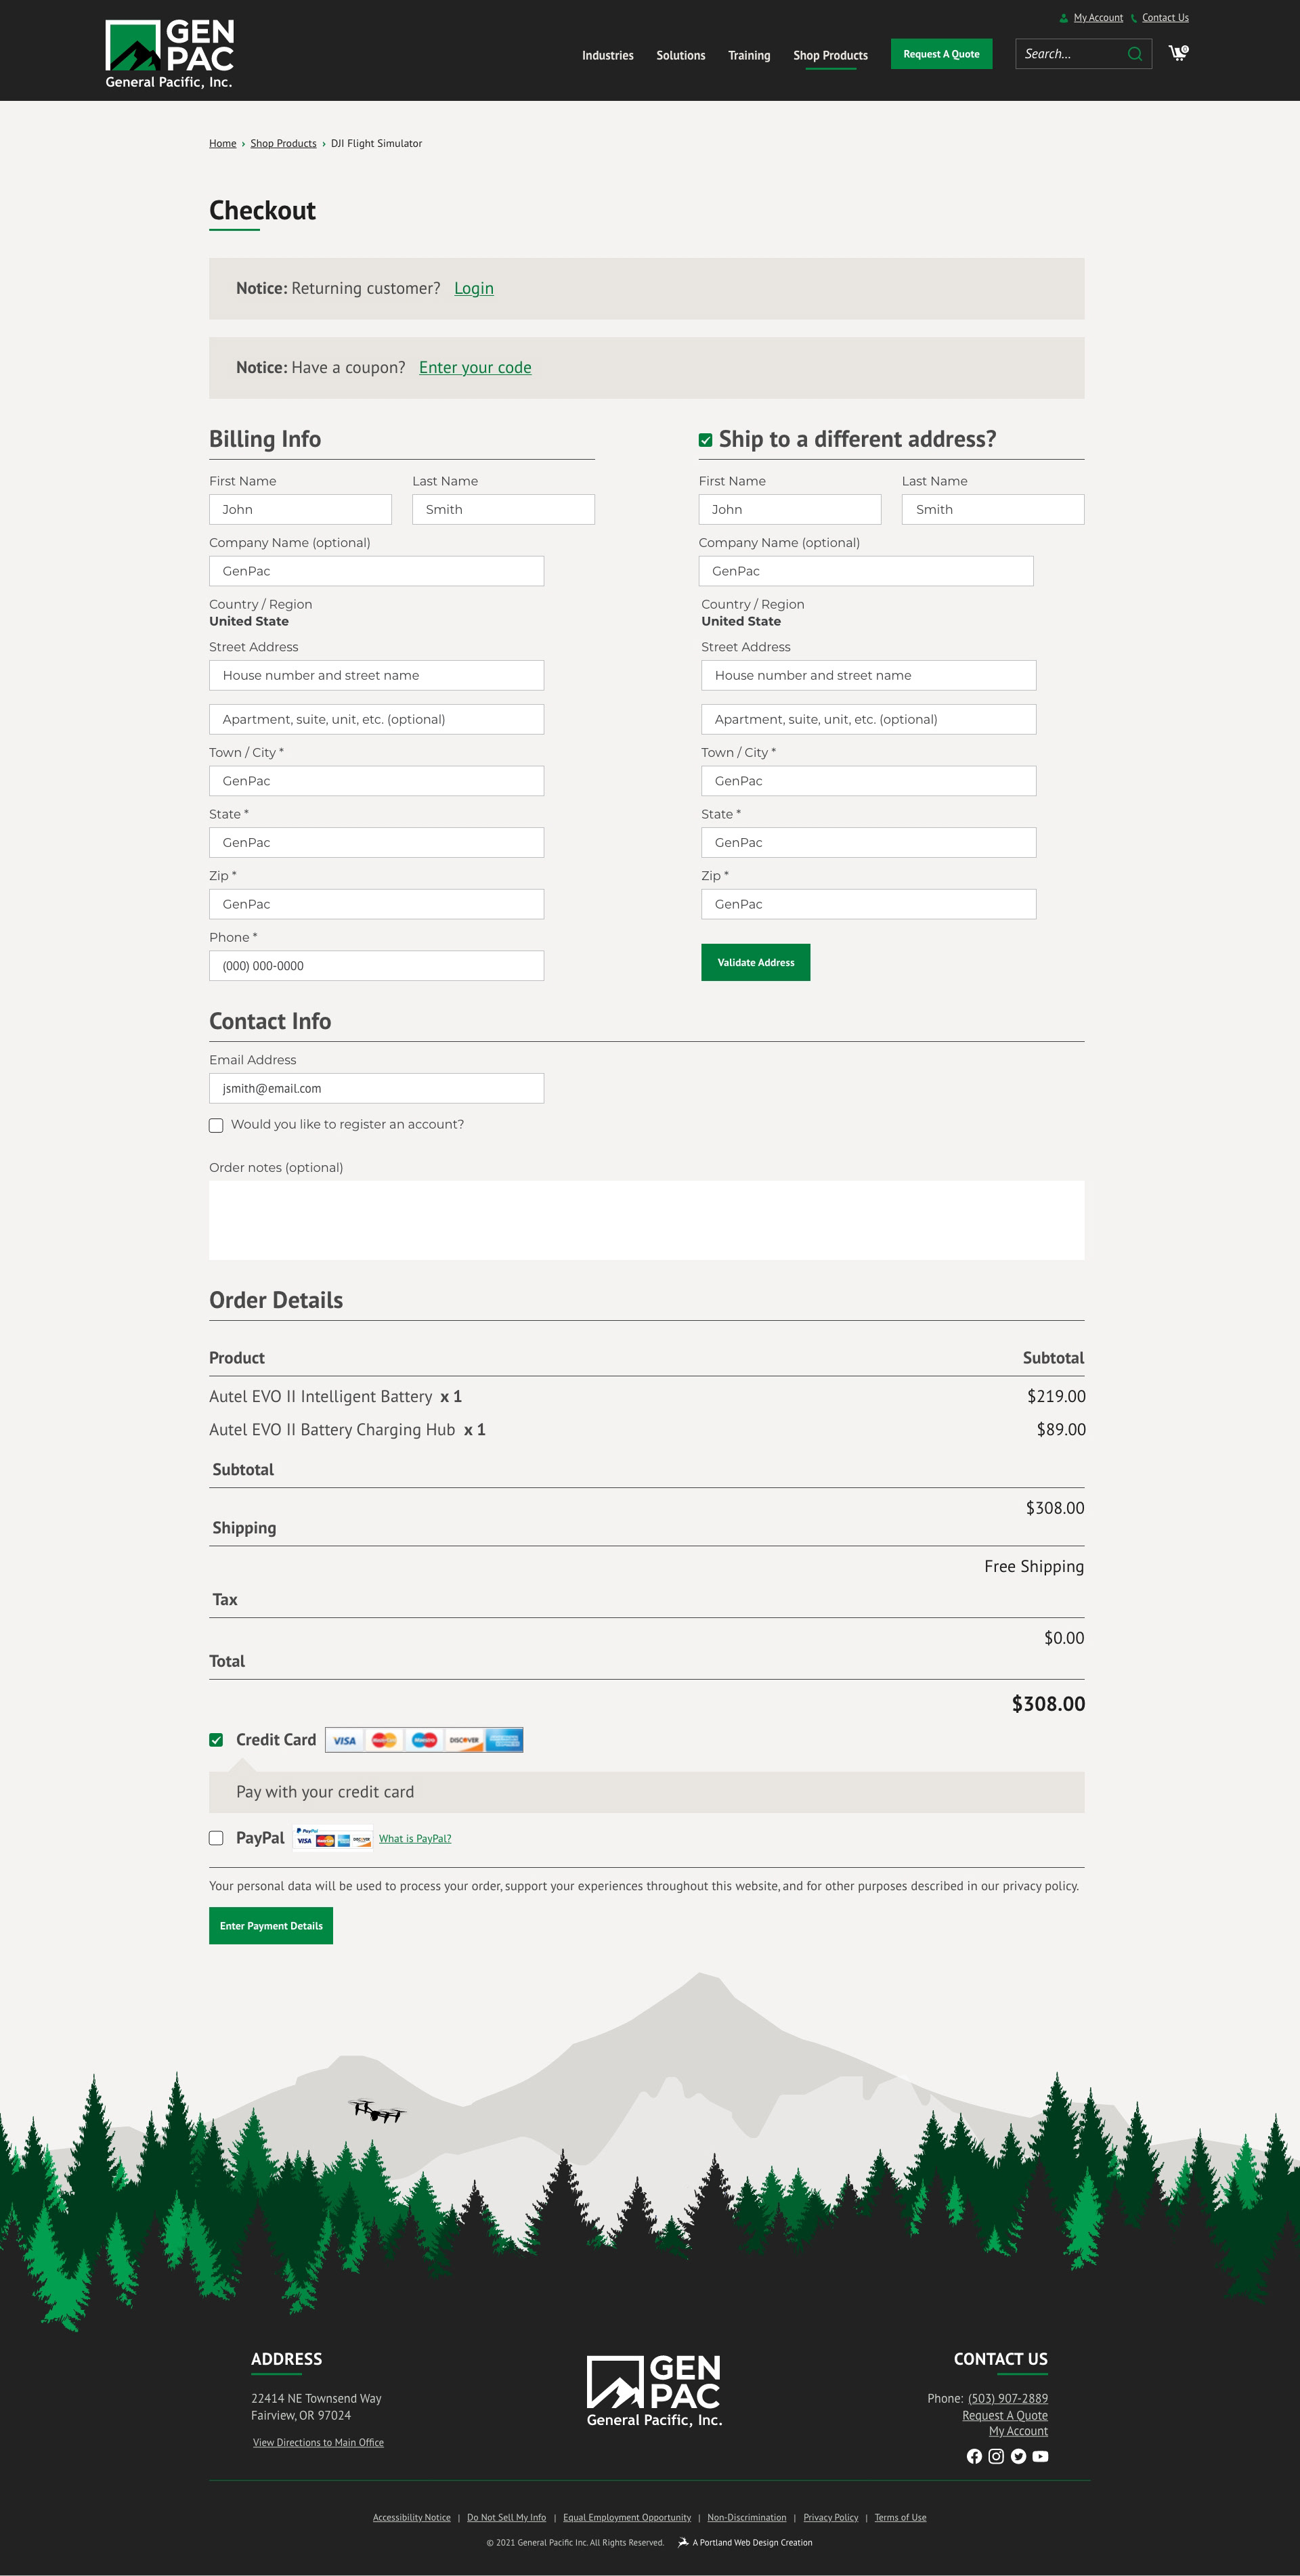Go to the Training menu item
Screen dimensions: 1300x2576
click(749, 55)
